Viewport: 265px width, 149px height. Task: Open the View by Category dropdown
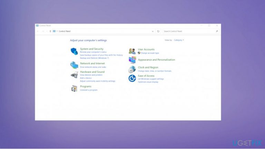click(x=179, y=40)
